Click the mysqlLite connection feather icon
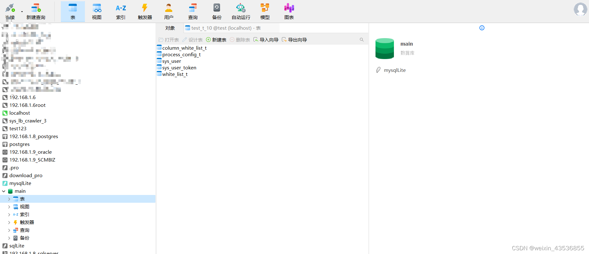 tap(5, 183)
